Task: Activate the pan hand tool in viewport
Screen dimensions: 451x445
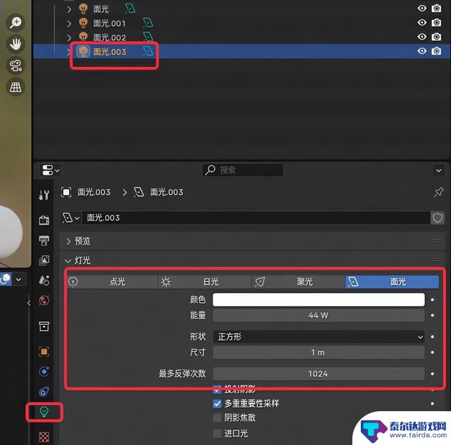Action: pos(16,44)
